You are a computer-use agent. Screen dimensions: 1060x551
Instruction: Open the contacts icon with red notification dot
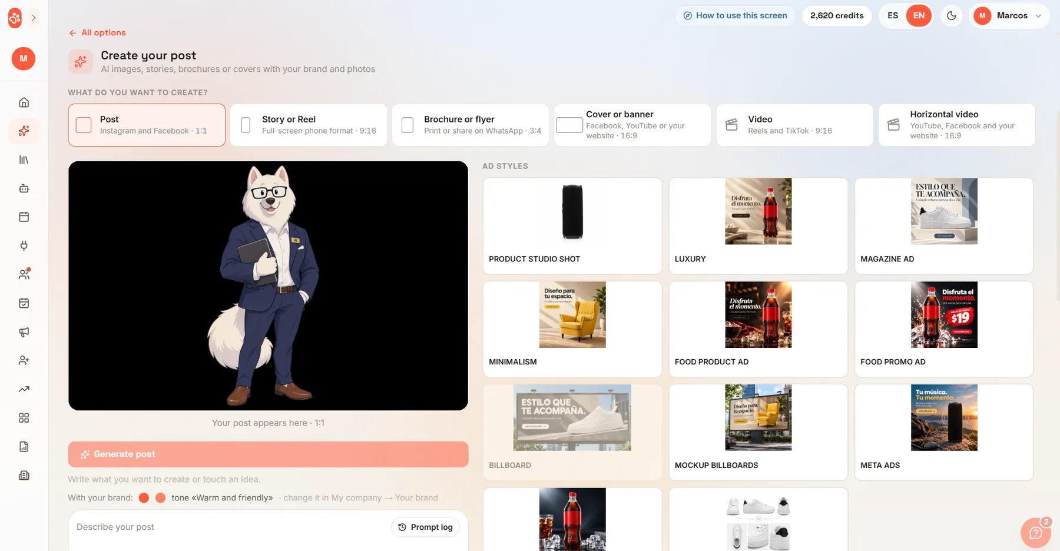pos(24,274)
